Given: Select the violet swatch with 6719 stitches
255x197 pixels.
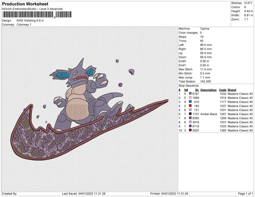Looking at the screenshot, I should 190,126.
